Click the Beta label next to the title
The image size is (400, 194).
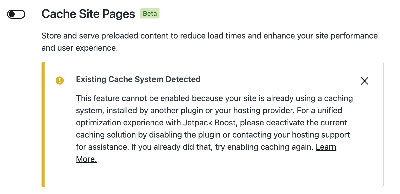[x=150, y=14]
